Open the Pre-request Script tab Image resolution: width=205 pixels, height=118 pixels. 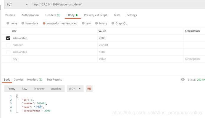pyautogui.click(x=96, y=15)
